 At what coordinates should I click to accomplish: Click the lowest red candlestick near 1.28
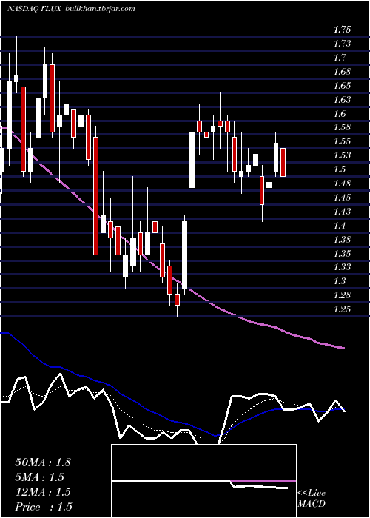tap(178, 300)
